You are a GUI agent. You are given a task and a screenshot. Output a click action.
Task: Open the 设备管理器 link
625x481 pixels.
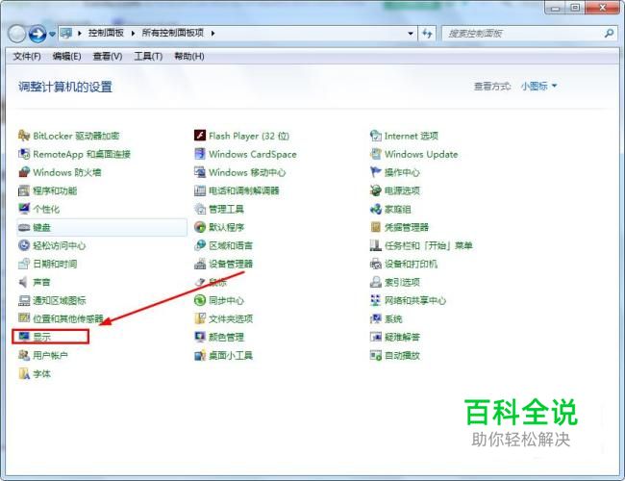231,264
